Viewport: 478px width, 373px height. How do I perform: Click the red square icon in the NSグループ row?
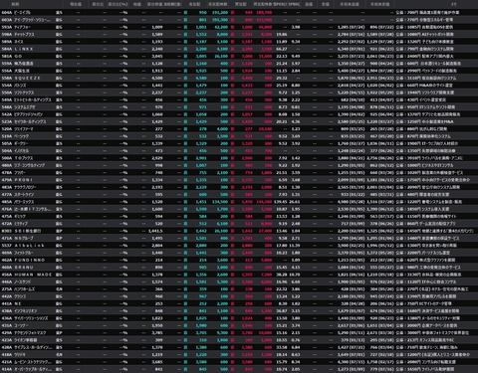232,239
